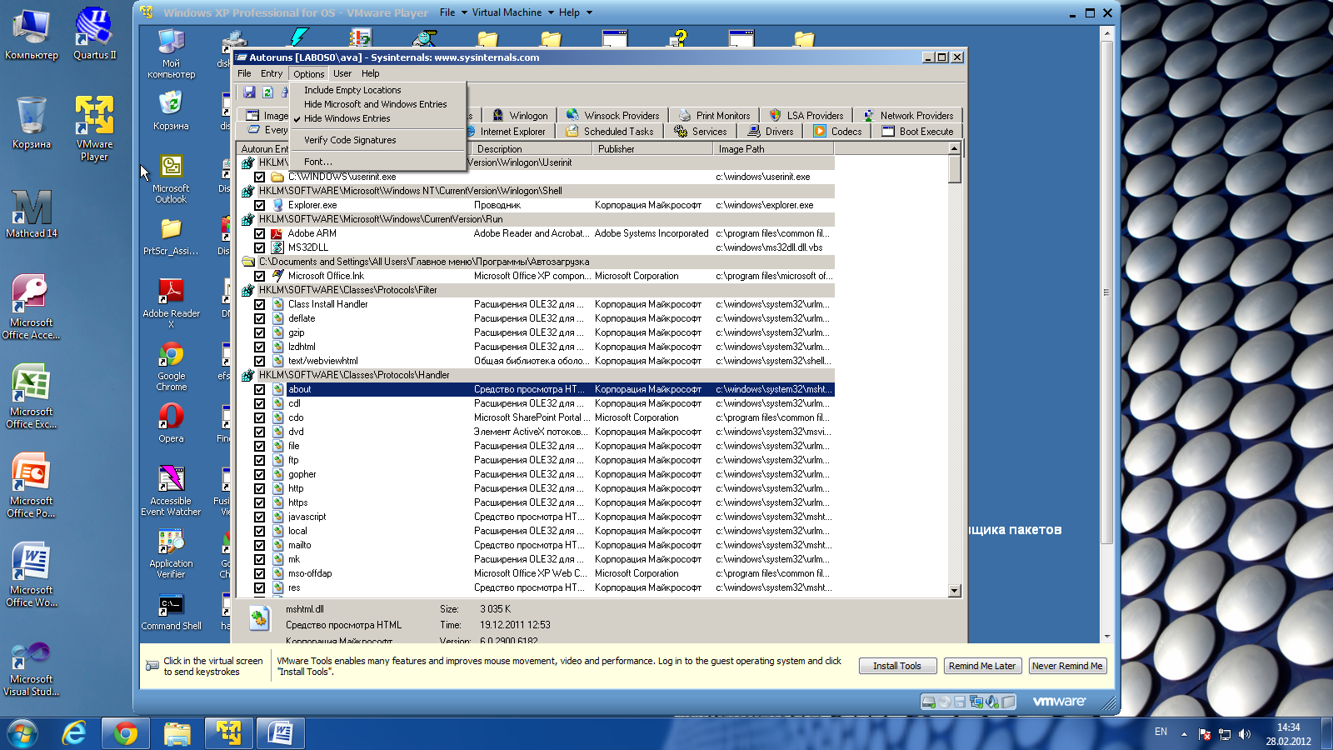Viewport: 1333px width, 750px height.
Task: Open the Font... menu item
Action: (377, 162)
